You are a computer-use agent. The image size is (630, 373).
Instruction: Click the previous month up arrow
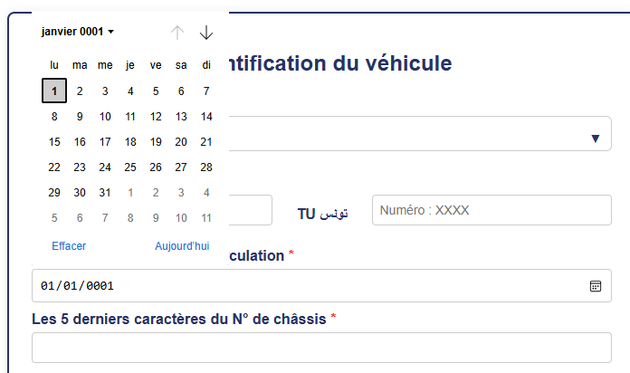click(177, 33)
